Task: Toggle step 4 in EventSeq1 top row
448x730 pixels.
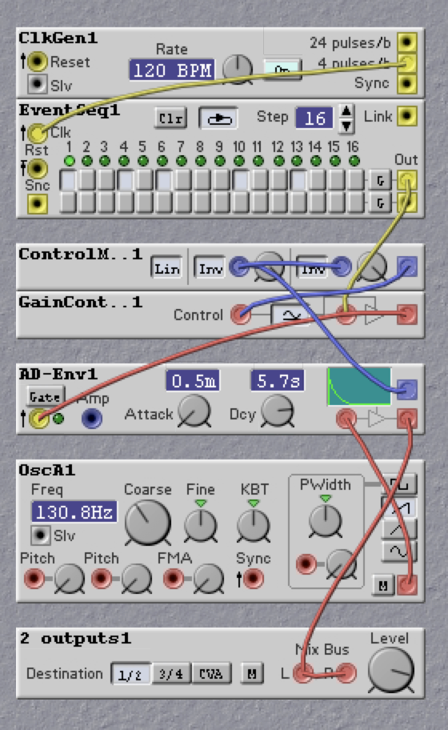Action: [125, 180]
